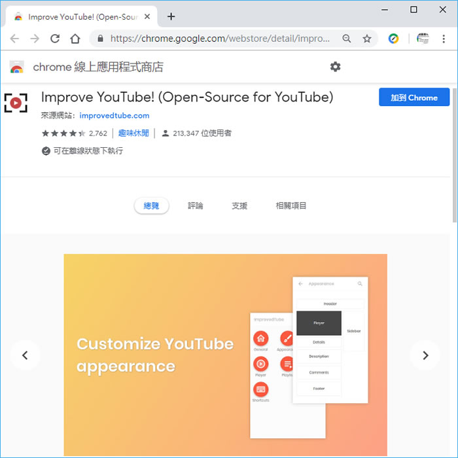The image size is (458, 458).
Task: Minimize the Chrome window
Action: coord(385,10)
